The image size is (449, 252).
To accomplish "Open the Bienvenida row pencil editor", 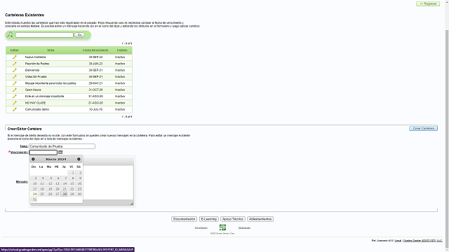I will 15,70.
